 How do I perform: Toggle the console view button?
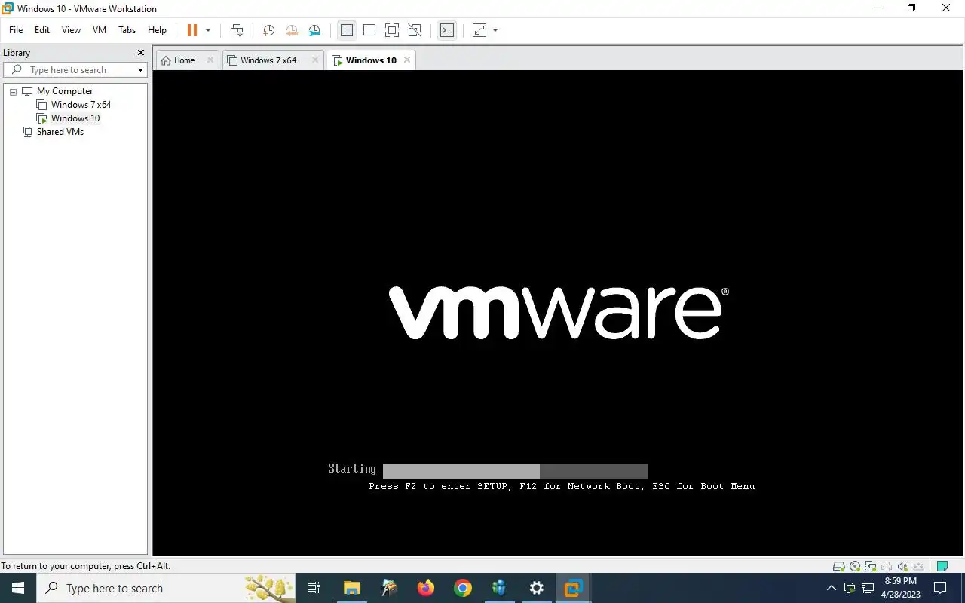(447, 30)
